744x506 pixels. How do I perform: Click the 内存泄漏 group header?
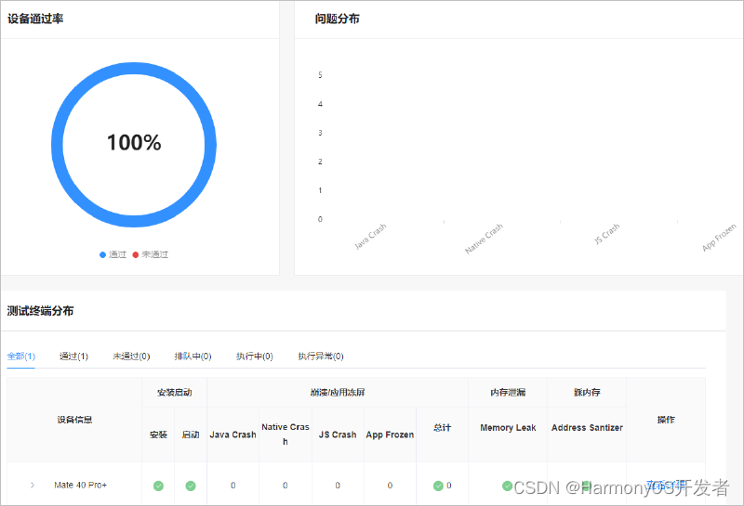(508, 393)
